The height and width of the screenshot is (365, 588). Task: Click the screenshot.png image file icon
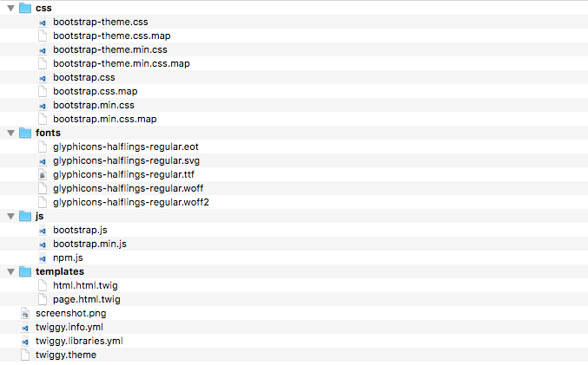tap(24, 313)
